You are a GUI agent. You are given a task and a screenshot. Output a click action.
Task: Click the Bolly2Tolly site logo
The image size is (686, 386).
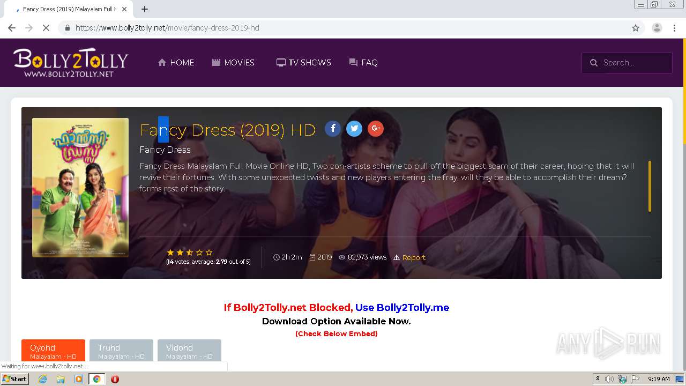pos(71,63)
